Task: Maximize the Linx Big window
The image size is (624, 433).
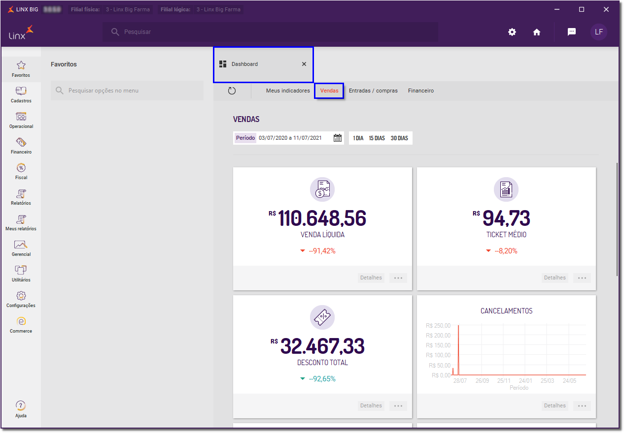Action: (x=582, y=9)
